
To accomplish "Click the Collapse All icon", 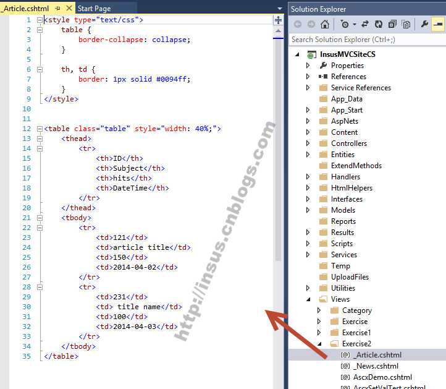I will (392, 24).
